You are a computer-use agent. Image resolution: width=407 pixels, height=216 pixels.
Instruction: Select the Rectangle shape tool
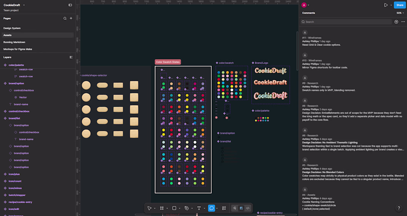[x=174, y=208]
